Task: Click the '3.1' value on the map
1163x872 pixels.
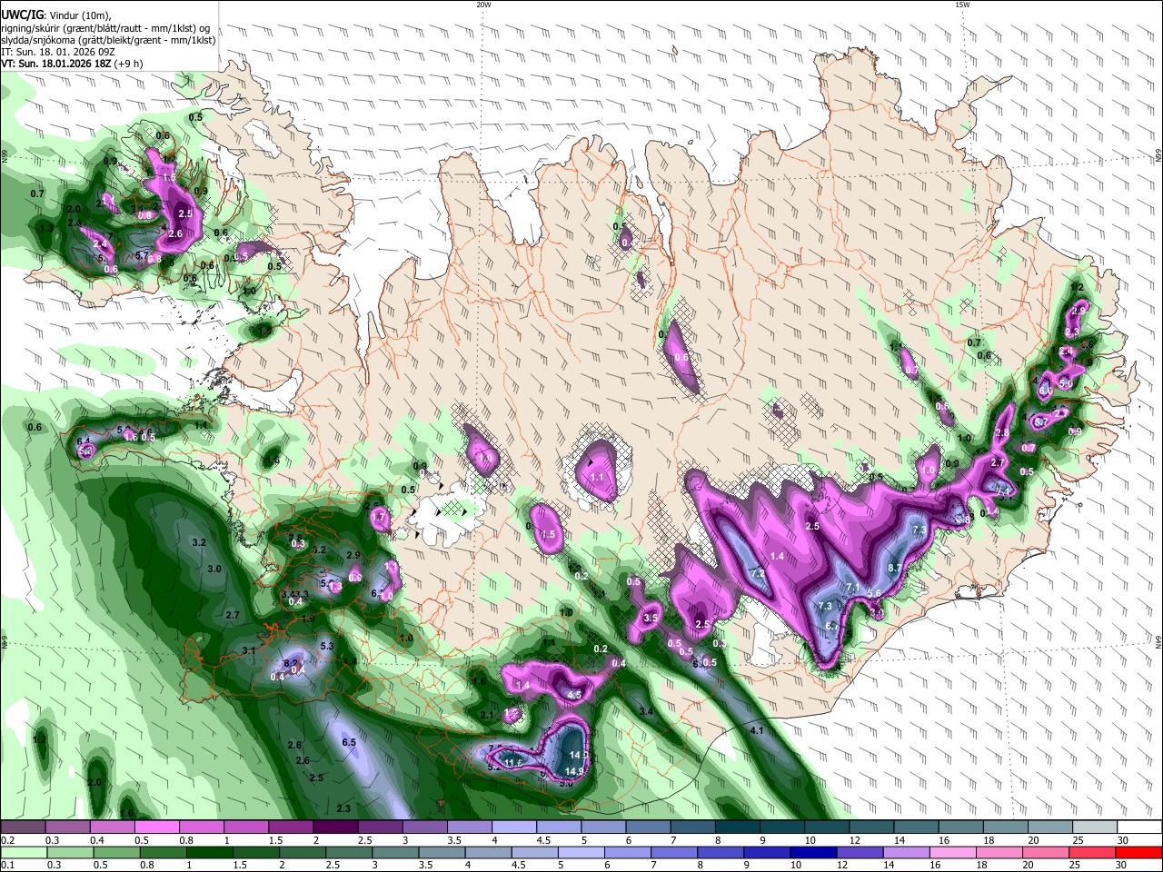Action: (x=249, y=650)
